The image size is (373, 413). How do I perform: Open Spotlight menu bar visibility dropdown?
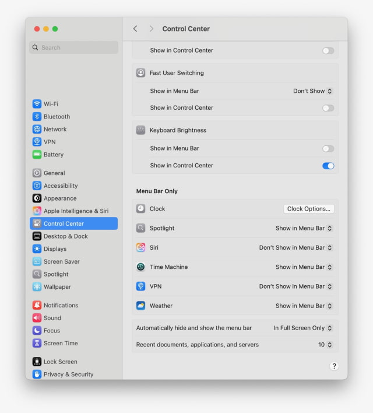tap(304, 228)
